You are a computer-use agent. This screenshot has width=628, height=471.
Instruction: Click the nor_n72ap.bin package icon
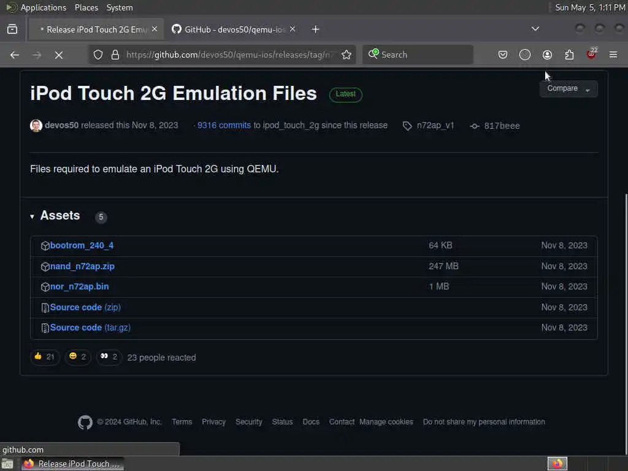tap(45, 287)
